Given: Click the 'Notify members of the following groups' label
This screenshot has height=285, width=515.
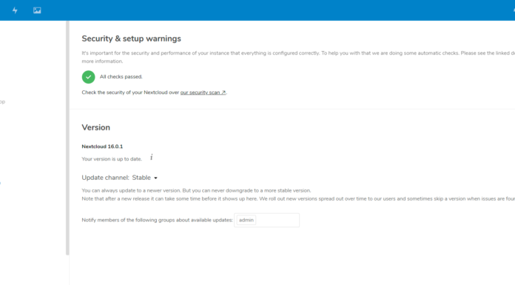Looking at the screenshot, I should pyautogui.click(x=157, y=220).
